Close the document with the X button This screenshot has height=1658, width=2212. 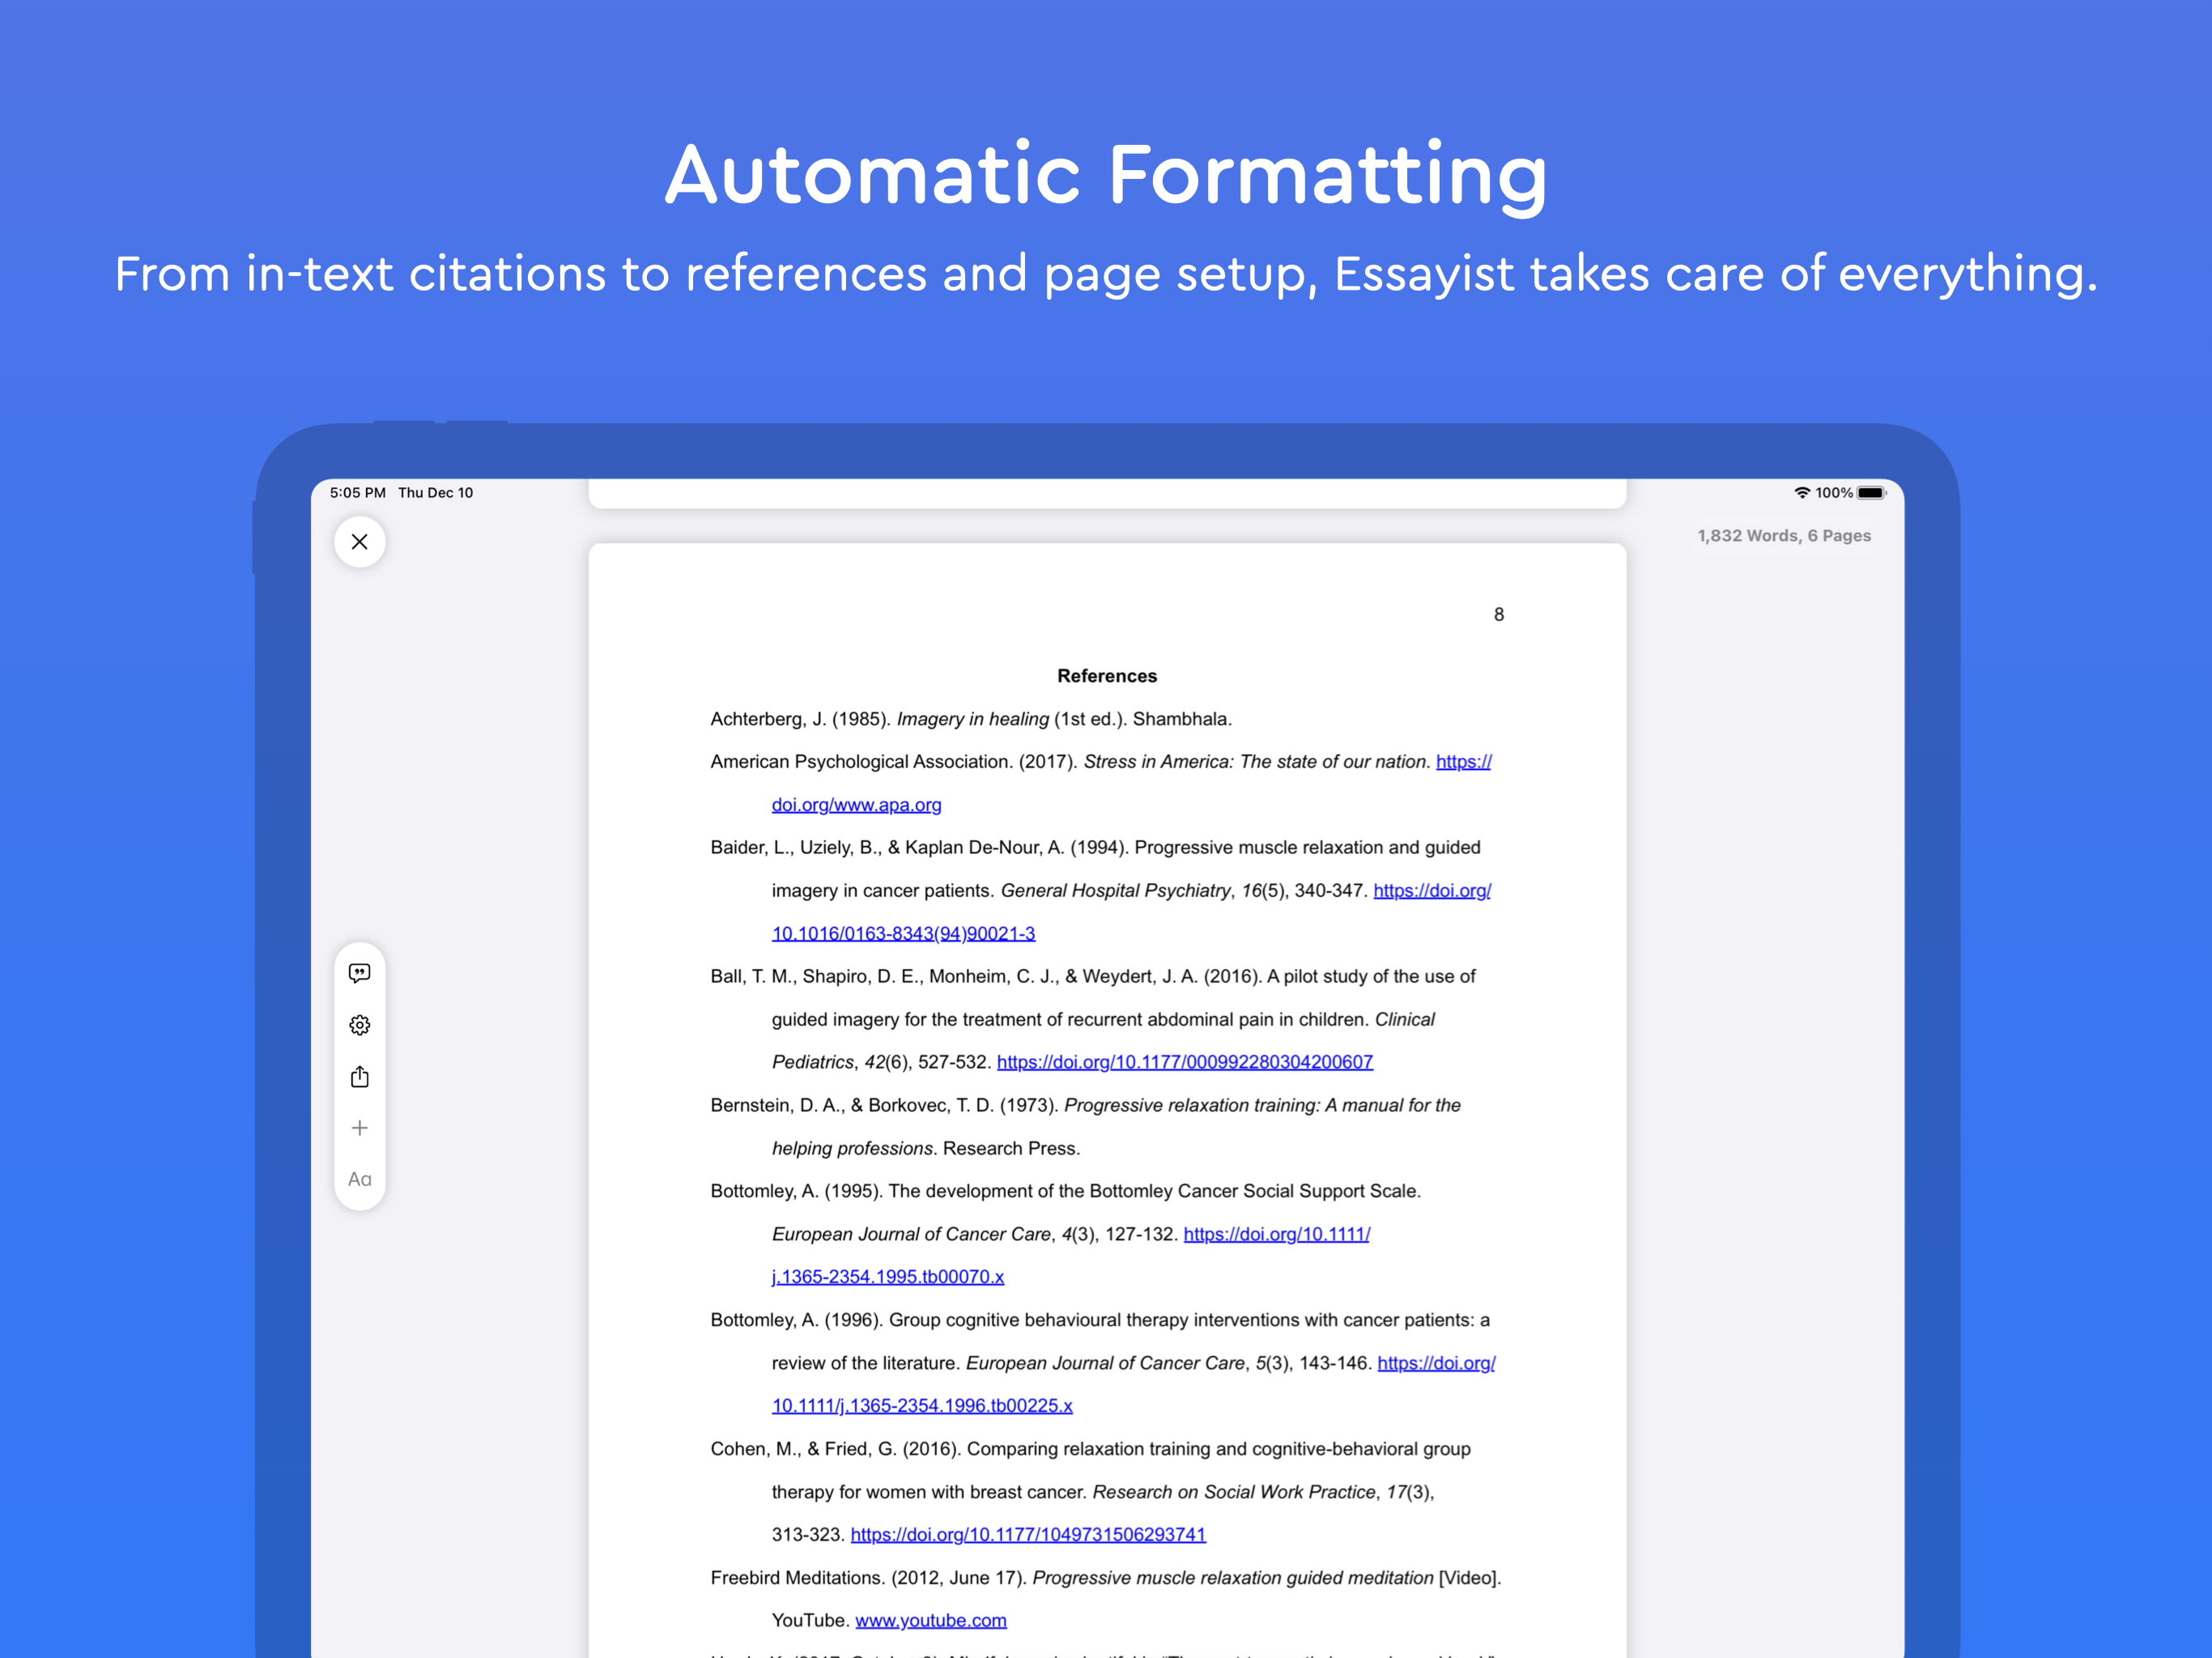click(359, 542)
